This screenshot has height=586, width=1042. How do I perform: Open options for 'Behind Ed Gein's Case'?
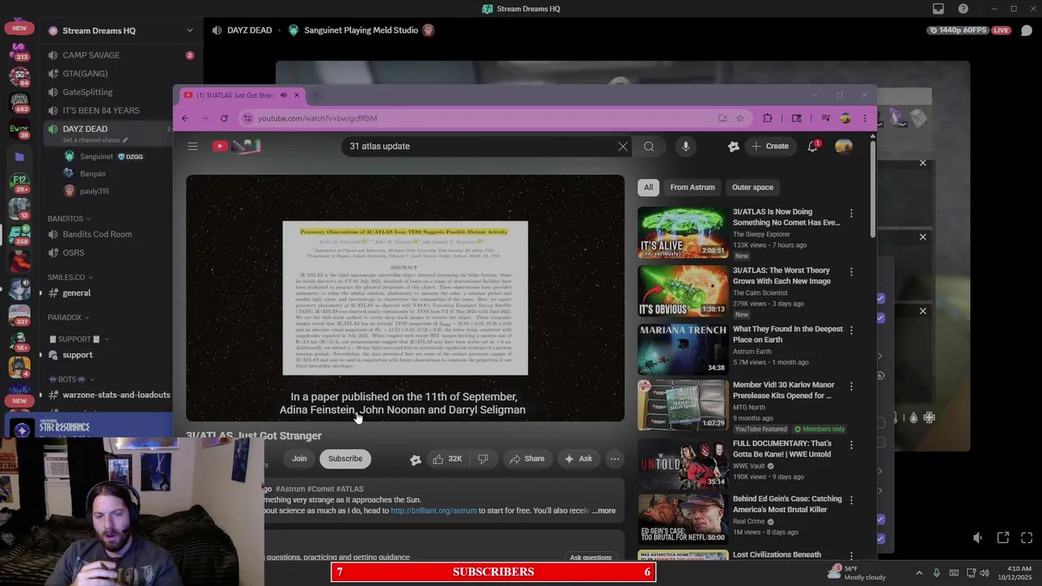pyautogui.click(x=852, y=501)
